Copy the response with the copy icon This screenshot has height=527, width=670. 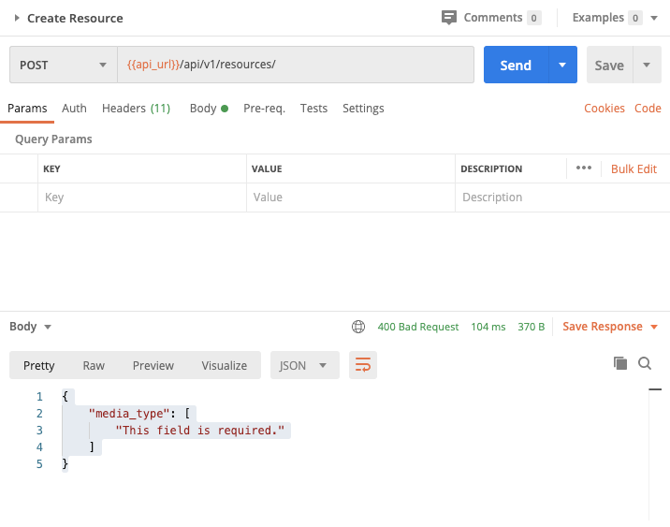(x=620, y=363)
